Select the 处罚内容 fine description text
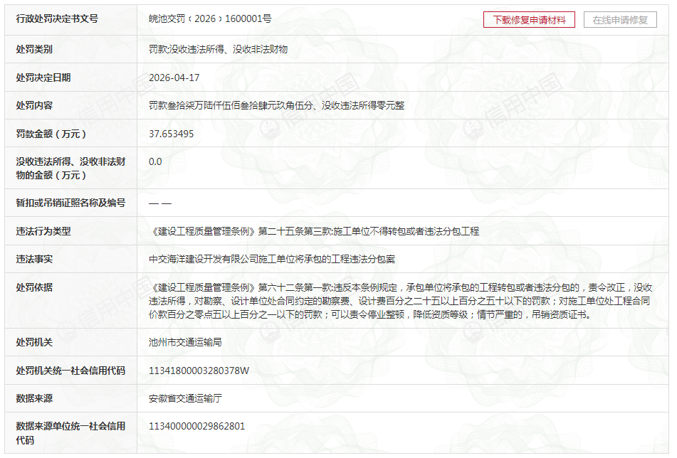Viewport: 677px width, 458px height. 276,105
